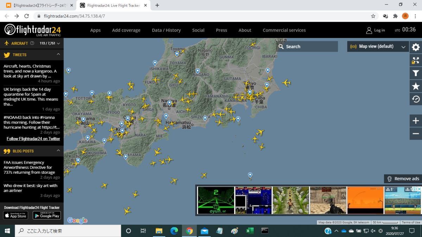
Task: Open the Press menu item
Action: (222, 30)
